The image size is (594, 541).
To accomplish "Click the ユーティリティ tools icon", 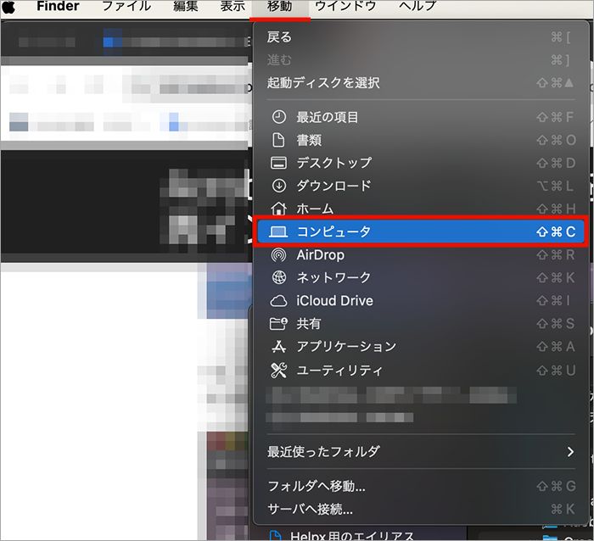I will [x=279, y=371].
